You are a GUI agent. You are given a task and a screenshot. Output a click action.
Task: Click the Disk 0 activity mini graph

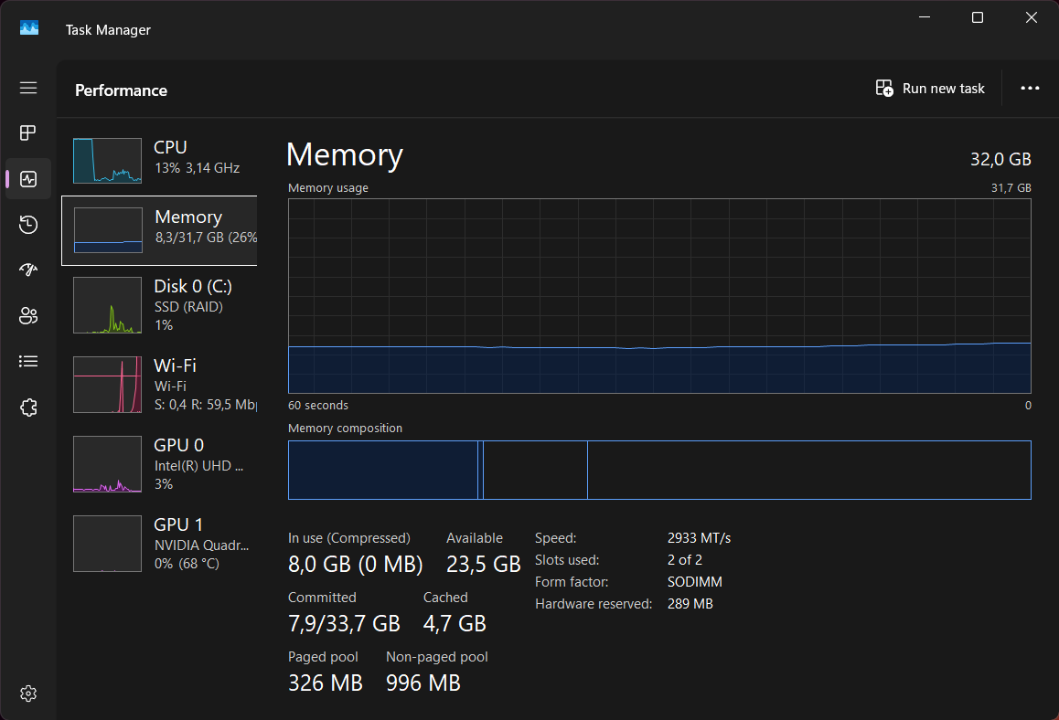tap(107, 305)
